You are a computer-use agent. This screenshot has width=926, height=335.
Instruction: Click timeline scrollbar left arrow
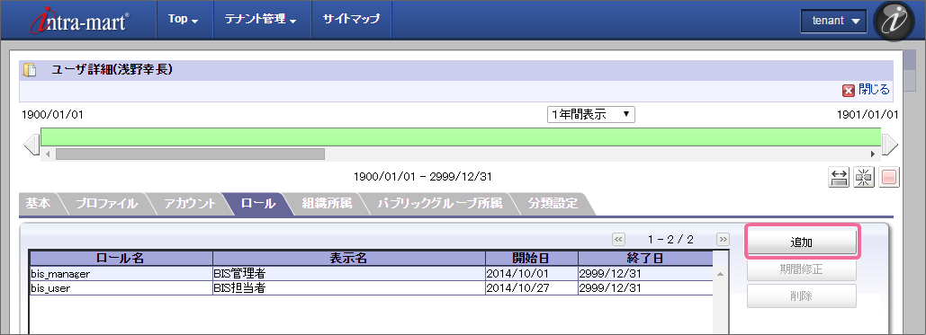tap(49, 154)
